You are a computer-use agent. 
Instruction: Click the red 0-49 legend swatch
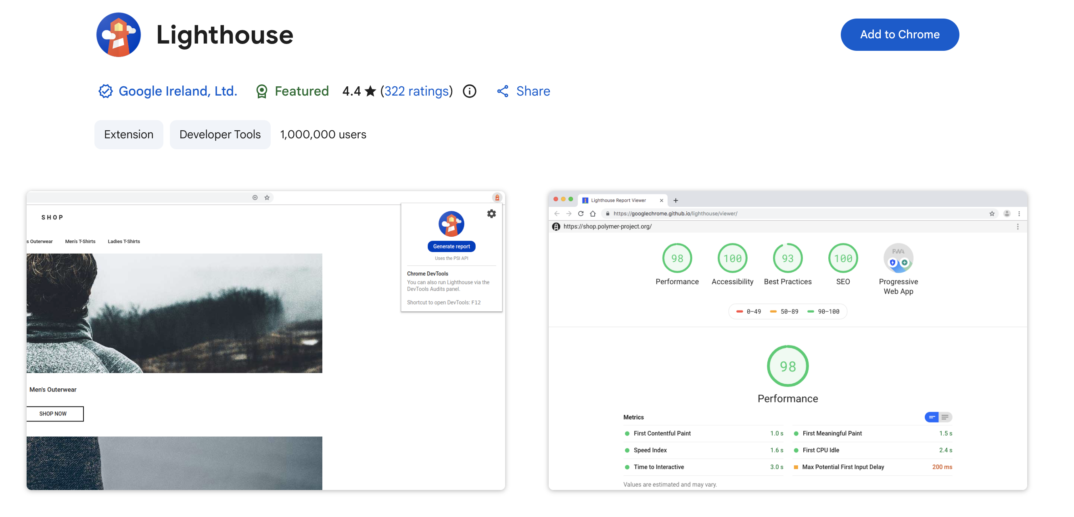(740, 311)
